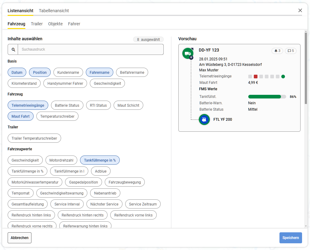Screen dimensions: 310x250
Task: Open the Fahrer tab
Action: coord(74,24)
